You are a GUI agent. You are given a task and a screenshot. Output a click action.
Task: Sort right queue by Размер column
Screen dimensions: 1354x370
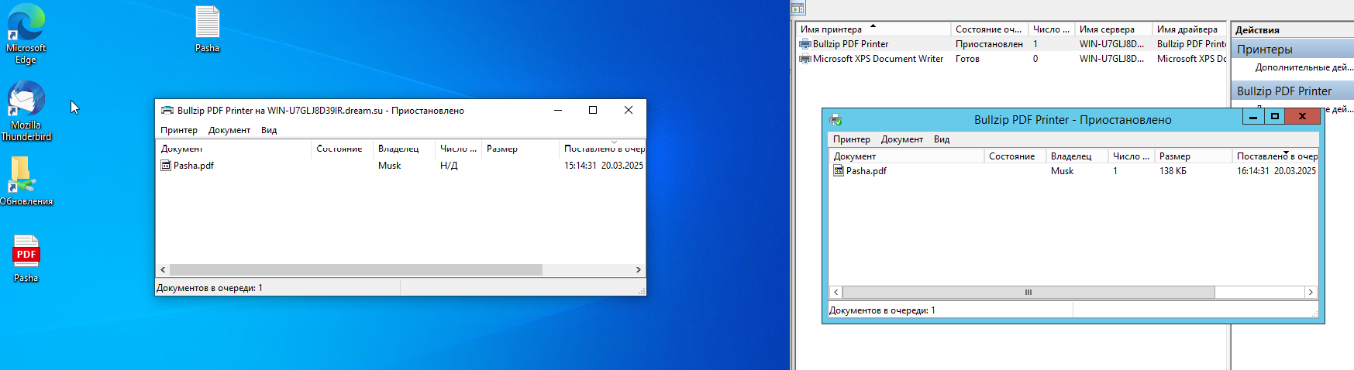coord(1193,156)
